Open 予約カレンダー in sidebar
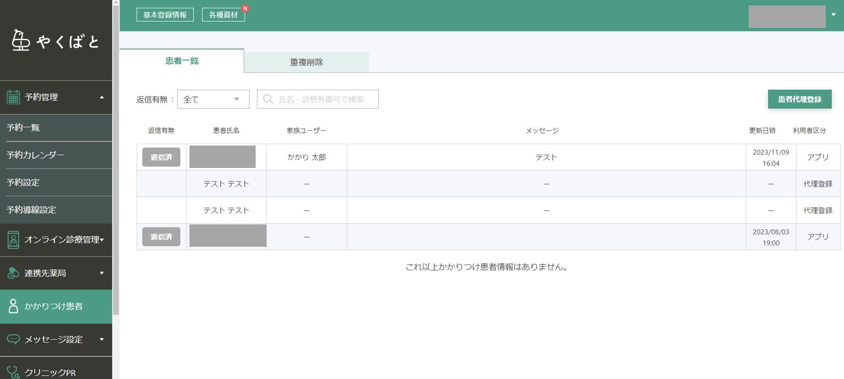 pyautogui.click(x=56, y=155)
